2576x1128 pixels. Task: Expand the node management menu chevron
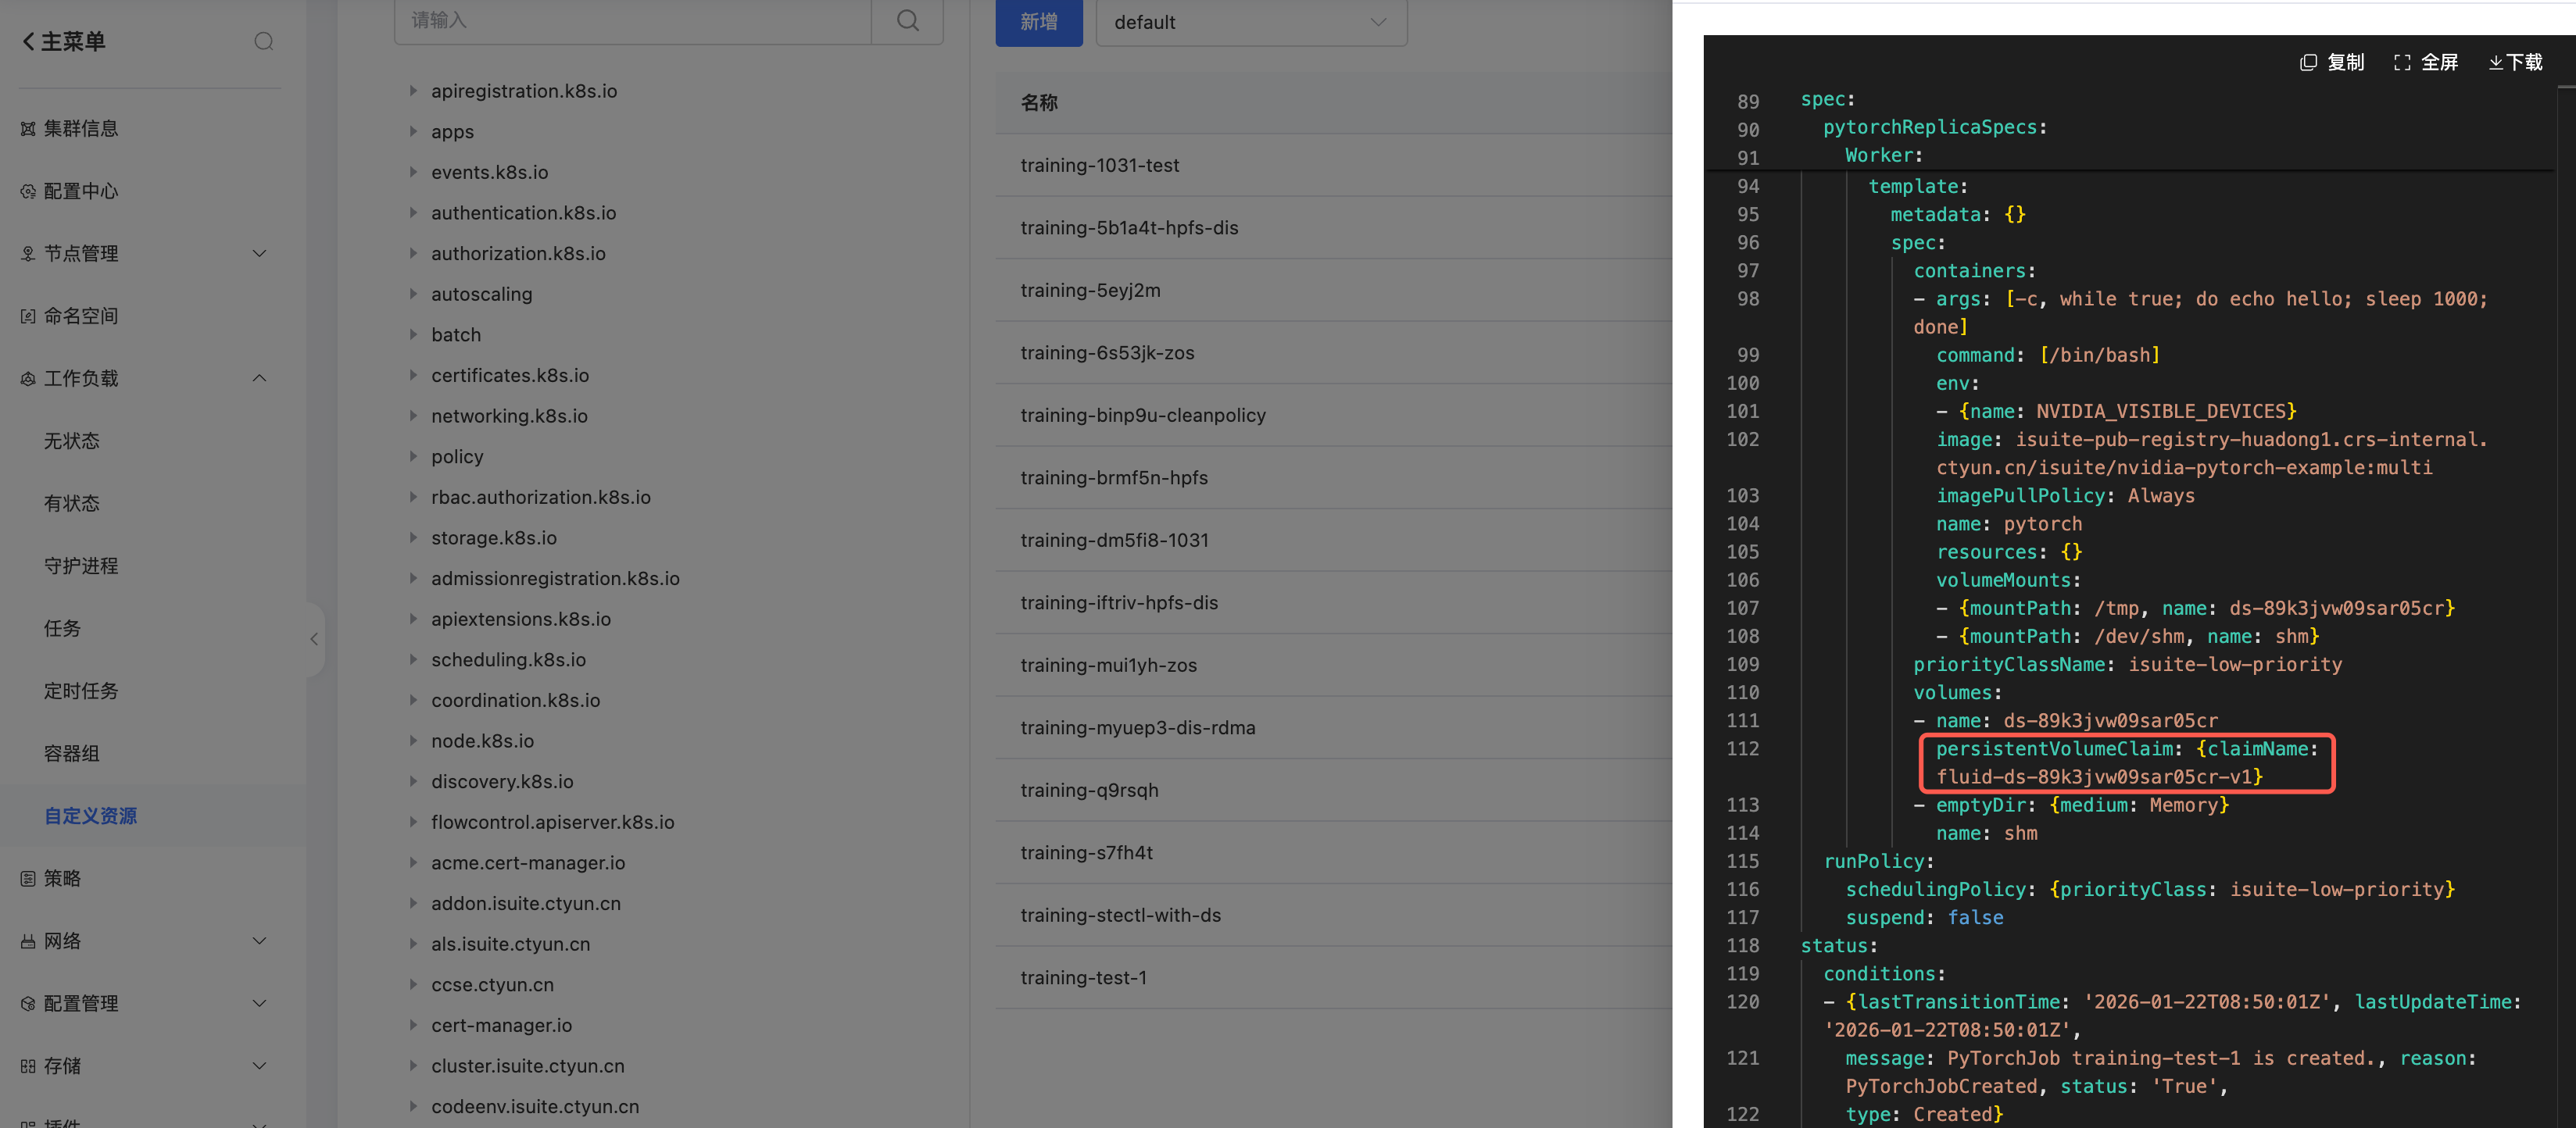tap(259, 253)
